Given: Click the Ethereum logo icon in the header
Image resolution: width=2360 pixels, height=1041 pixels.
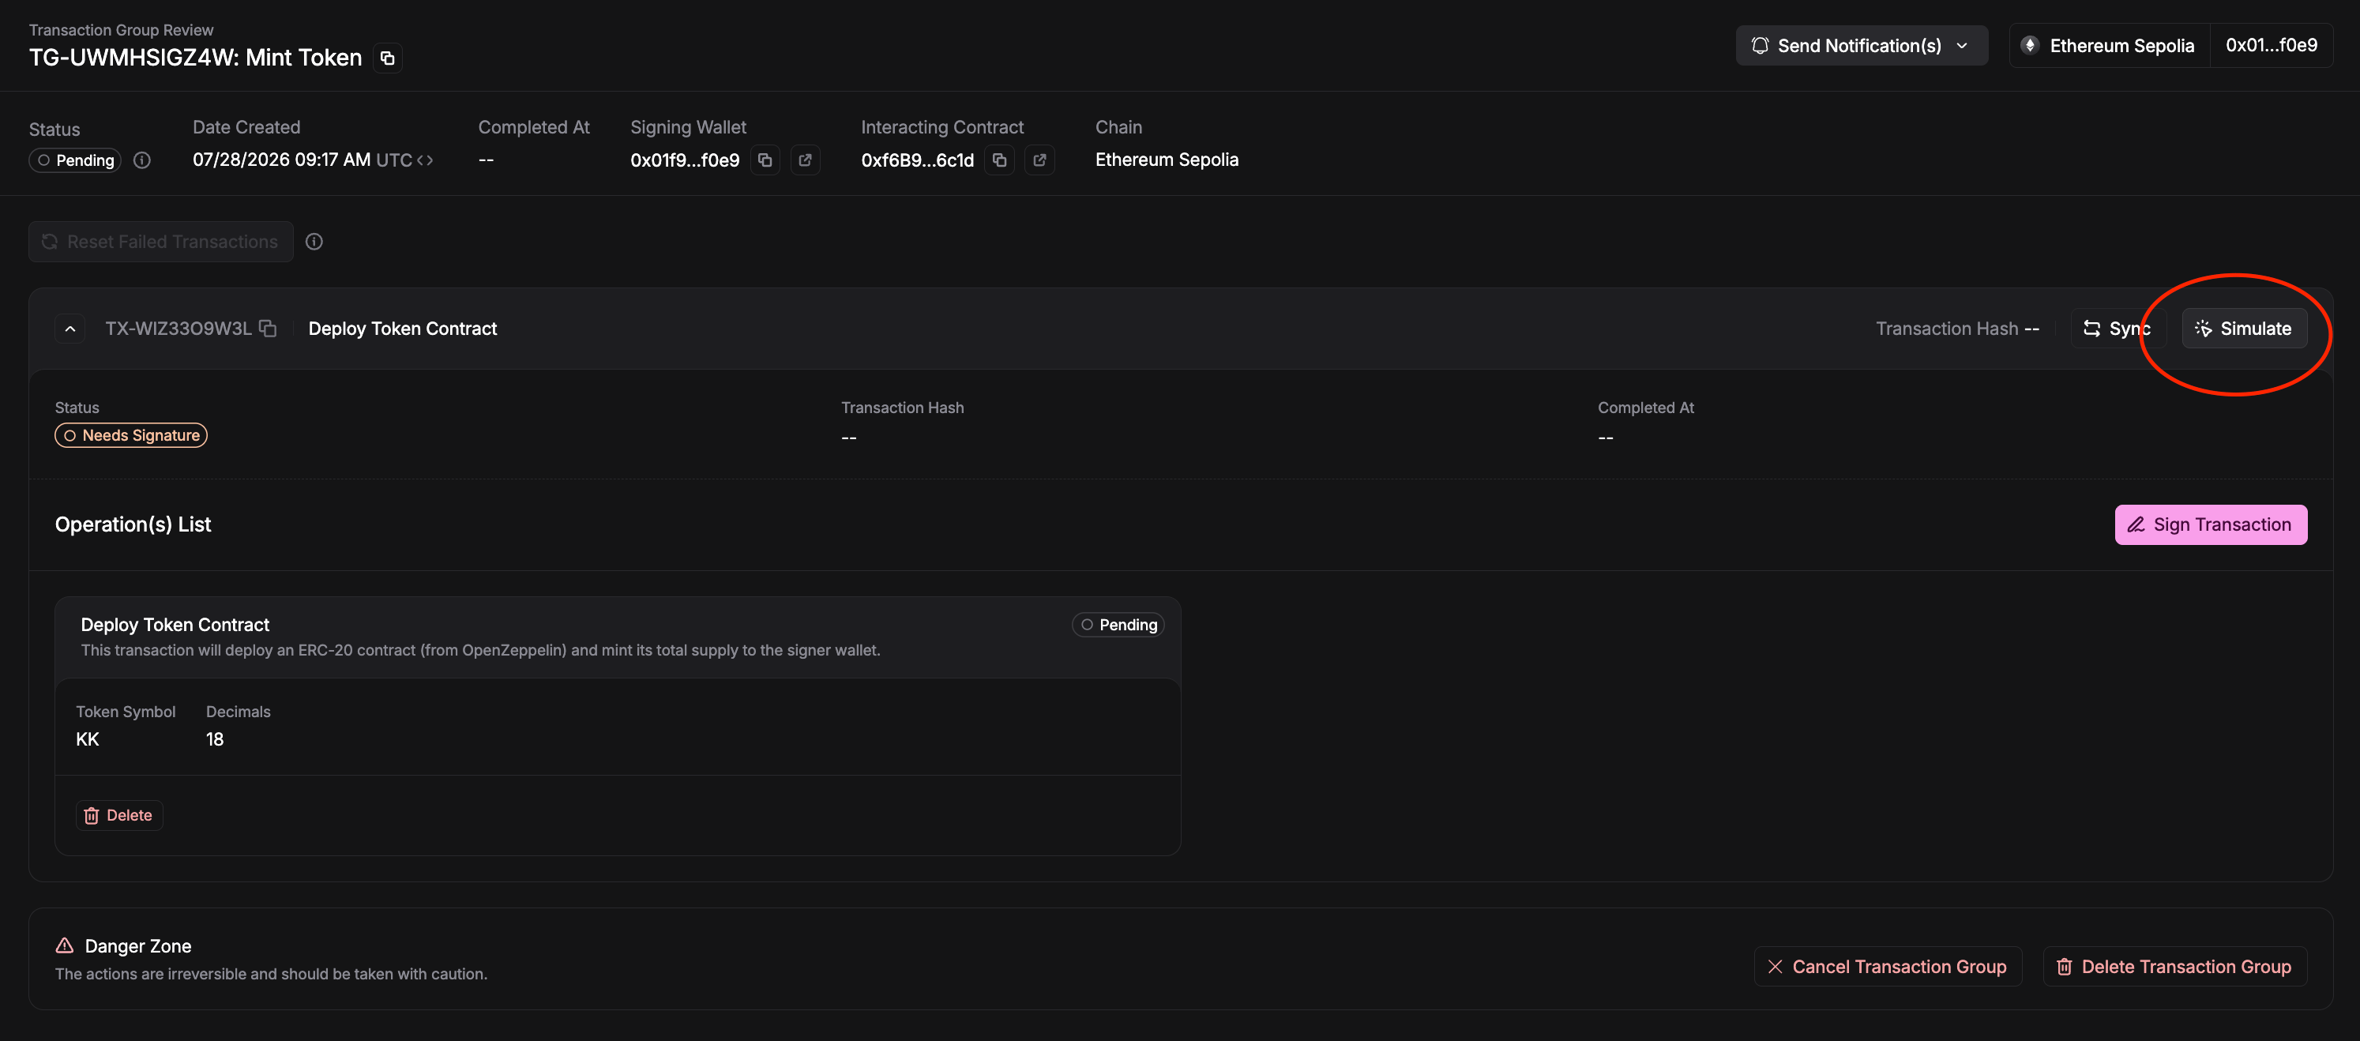Looking at the screenshot, I should (2029, 46).
